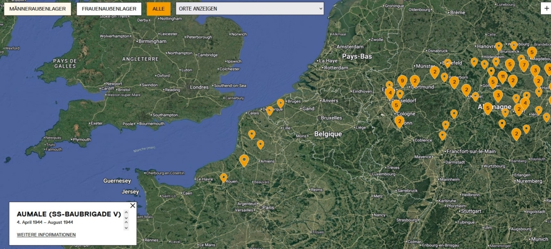Screen dimensions: 551x249
Task: Click the map marker near Rouen
Action: (224, 178)
